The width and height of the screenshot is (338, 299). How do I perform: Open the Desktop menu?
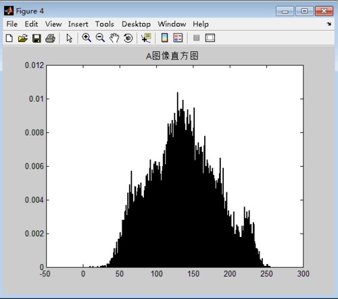tap(136, 24)
